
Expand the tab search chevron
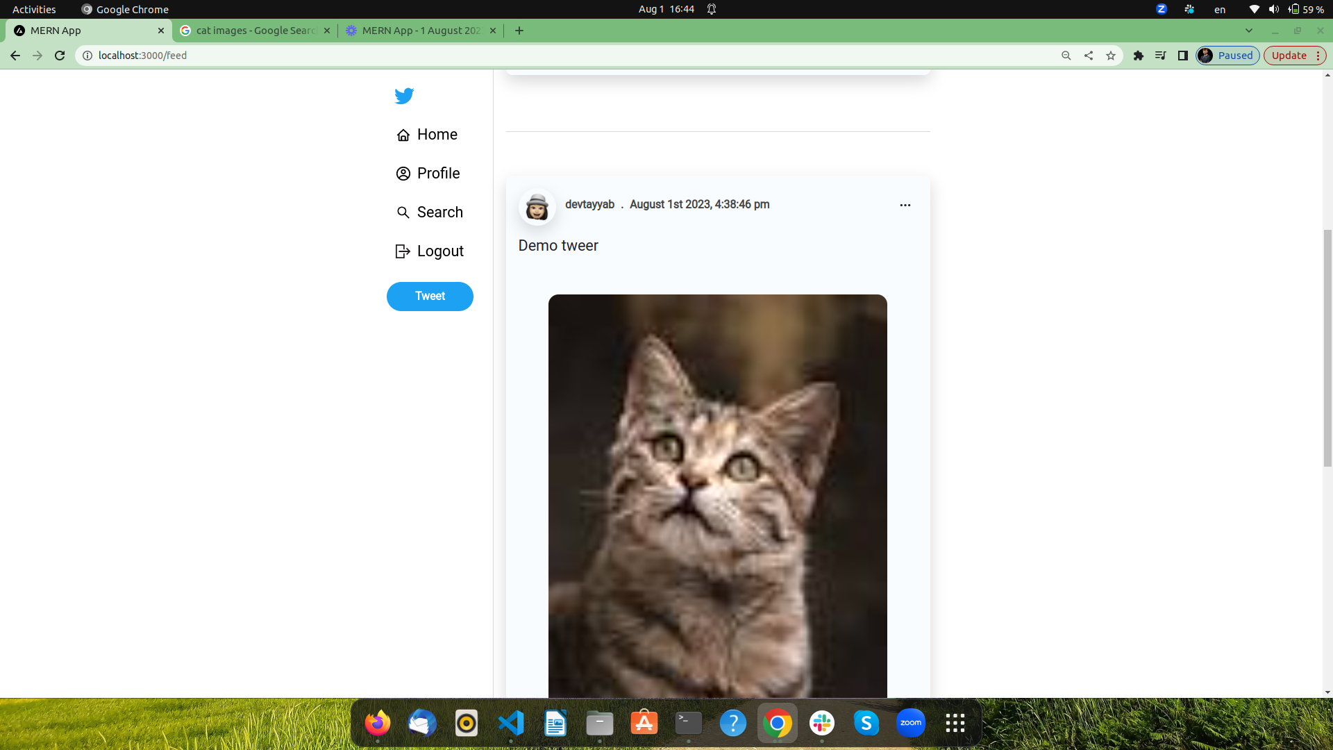(1249, 31)
